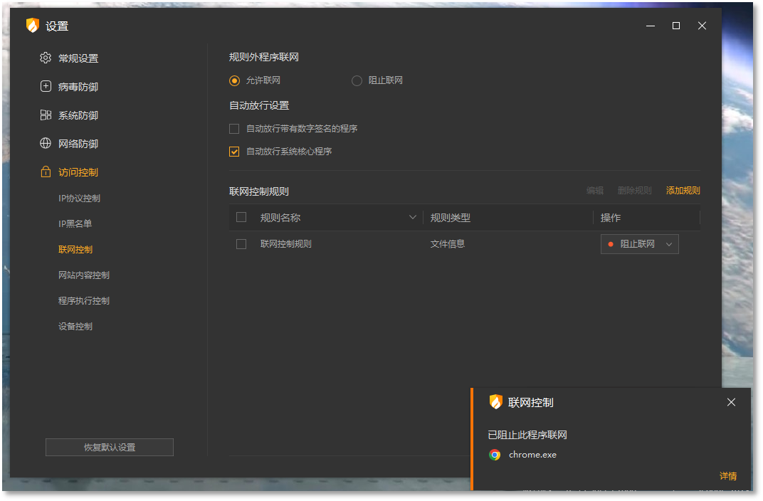The height and width of the screenshot is (501, 763).
Task: Close the 设置 window
Action: [x=702, y=26]
